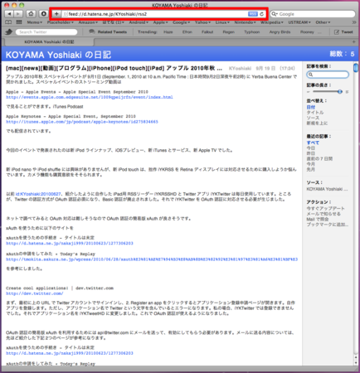The image size is (360, 373).
Task: Open the Other bookmarks menu
Action: pyautogui.click(x=323, y=22)
